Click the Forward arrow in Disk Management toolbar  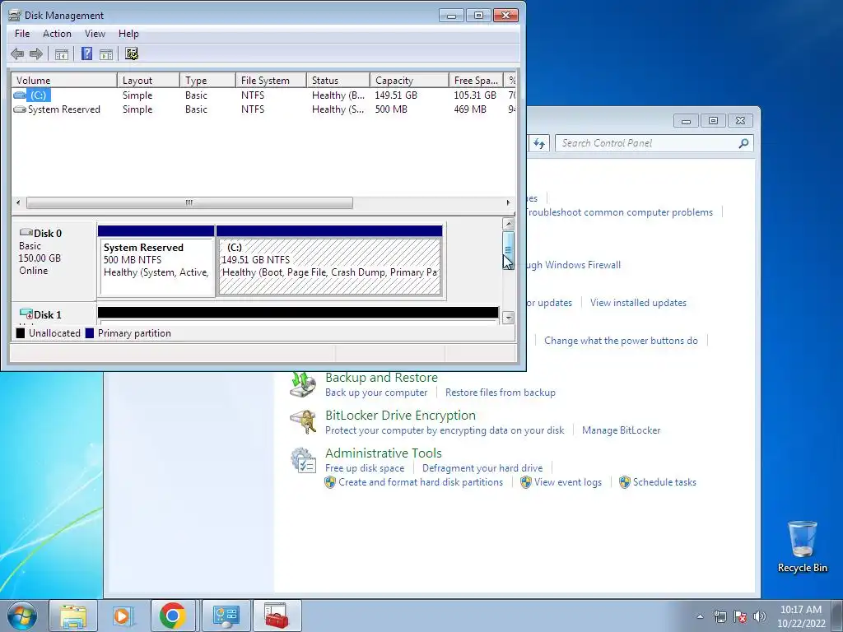pyautogui.click(x=36, y=53)
